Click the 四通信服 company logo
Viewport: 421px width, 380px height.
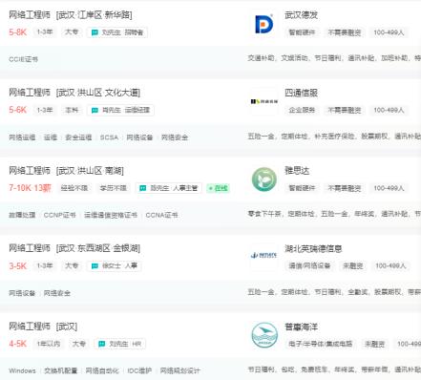[x=263, y=101]
